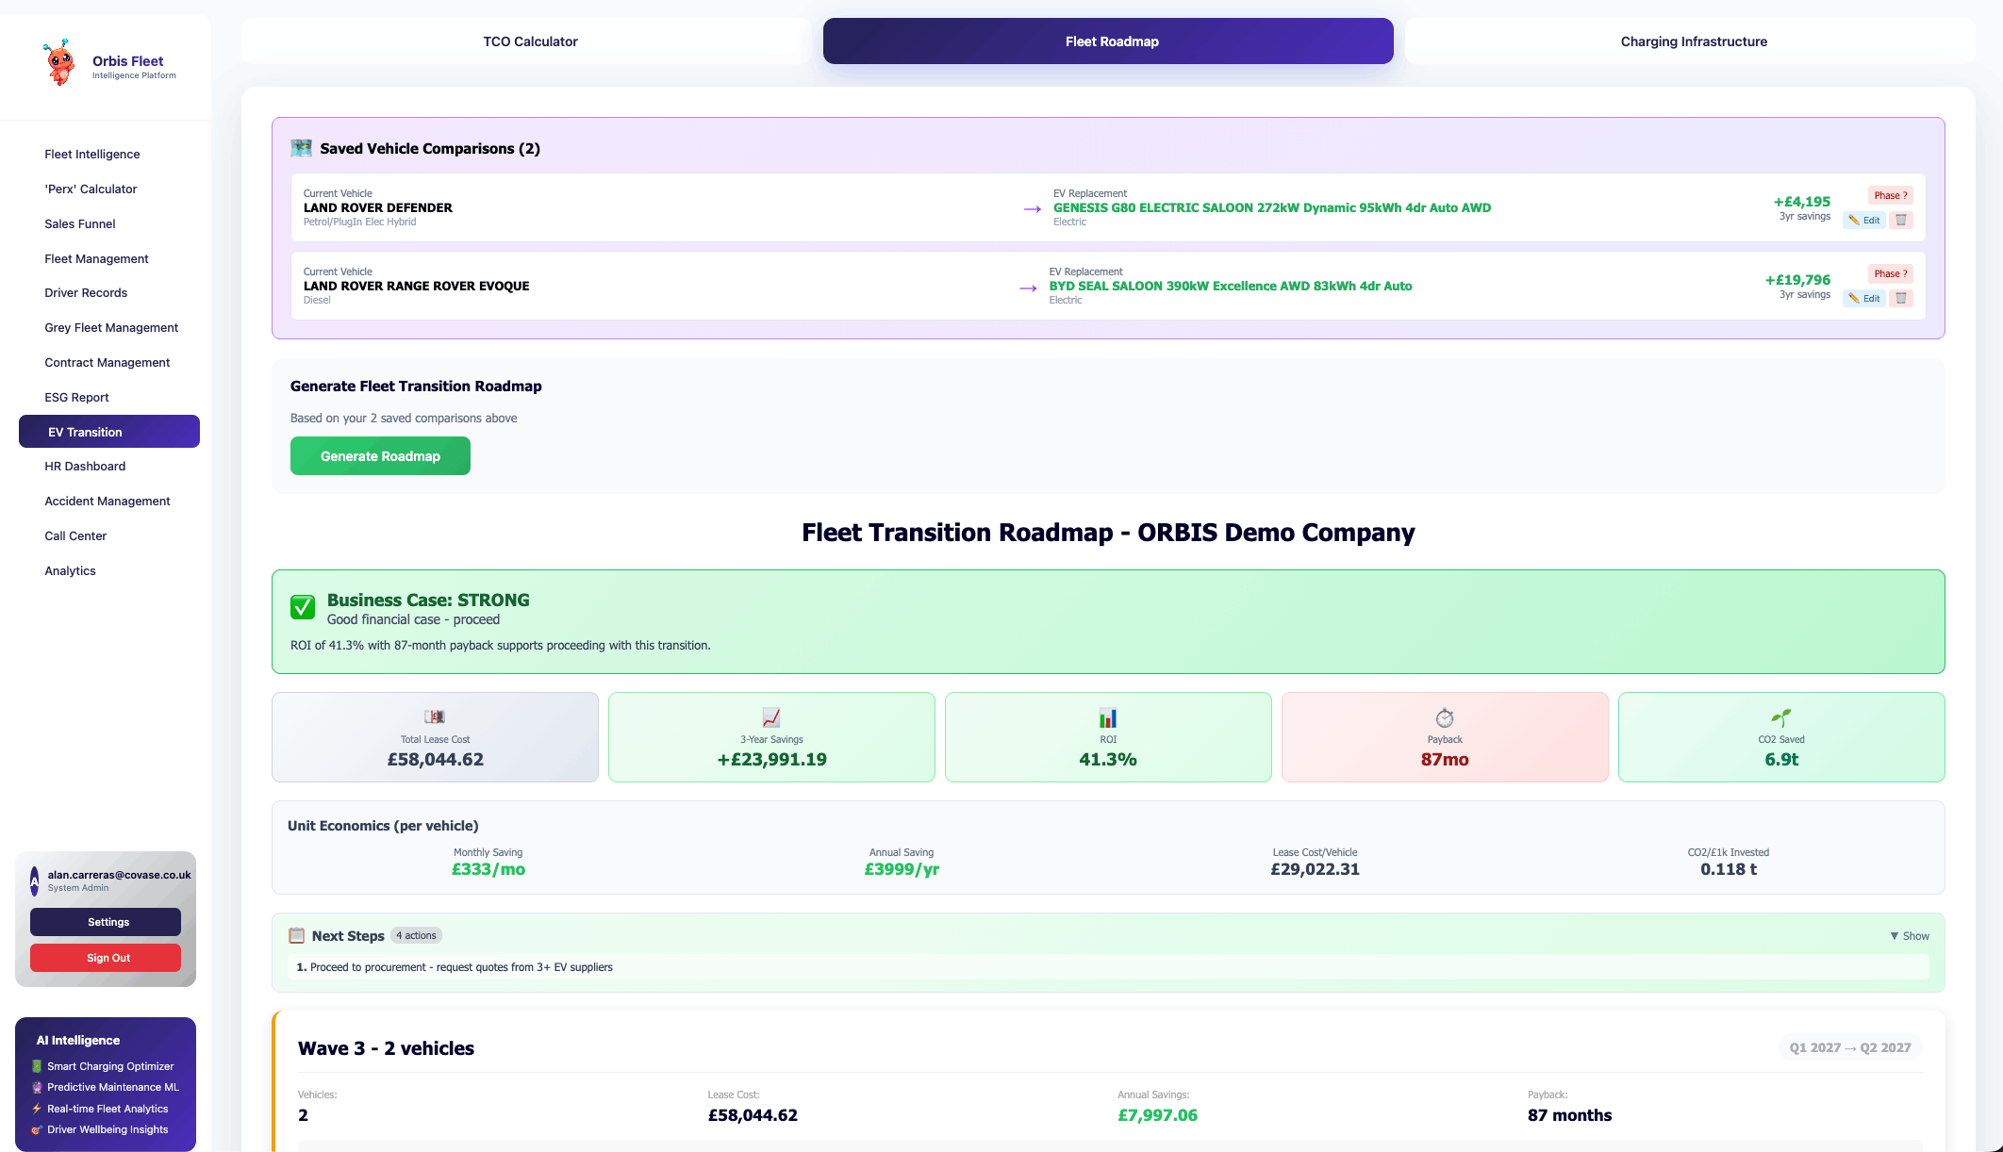This screenshot has width=2003, height=1152.
Task: Click the Business Case green checkmark
Action: (x=303, y=607)
